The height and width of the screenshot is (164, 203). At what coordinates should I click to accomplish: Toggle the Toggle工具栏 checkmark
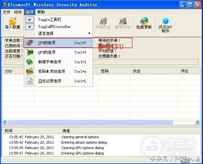(29, 19)
